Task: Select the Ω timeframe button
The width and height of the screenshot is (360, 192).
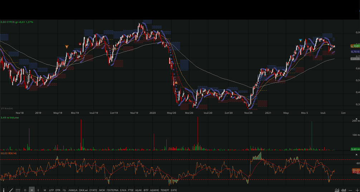Action: coord(25,190)
